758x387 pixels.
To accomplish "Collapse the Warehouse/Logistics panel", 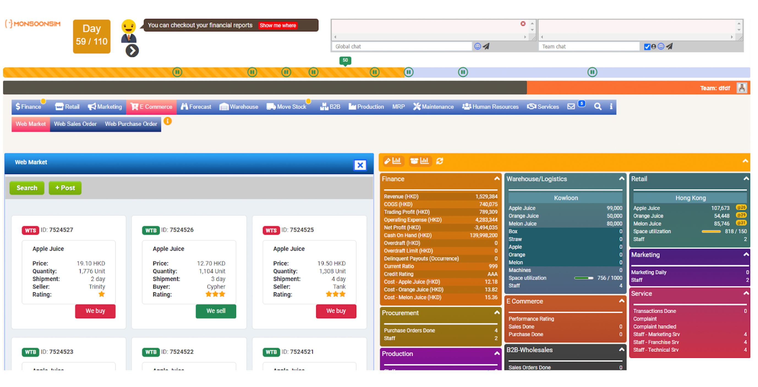I will (x=622, y=179).
